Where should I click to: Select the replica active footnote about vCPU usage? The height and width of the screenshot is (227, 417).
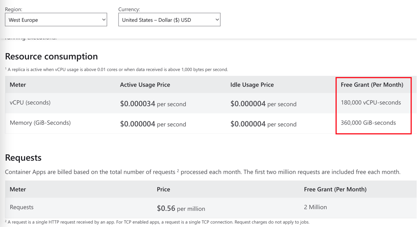116,70
